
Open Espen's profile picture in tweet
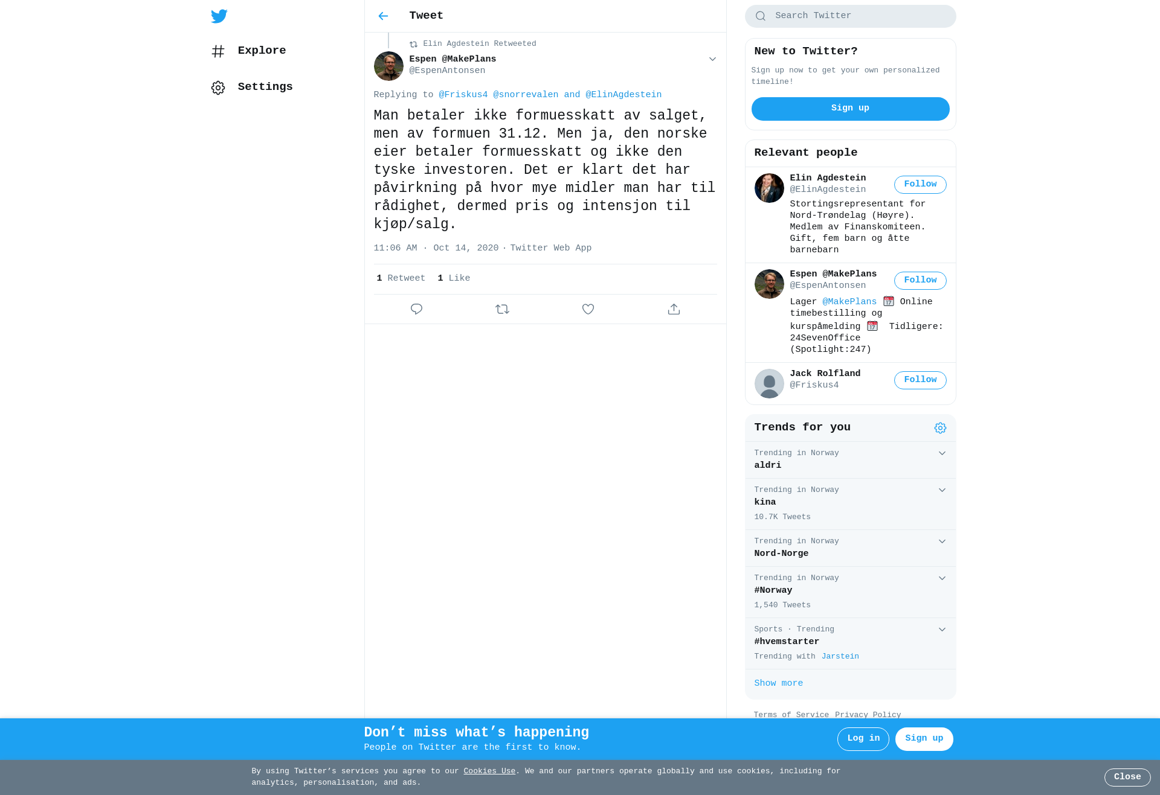388,66
